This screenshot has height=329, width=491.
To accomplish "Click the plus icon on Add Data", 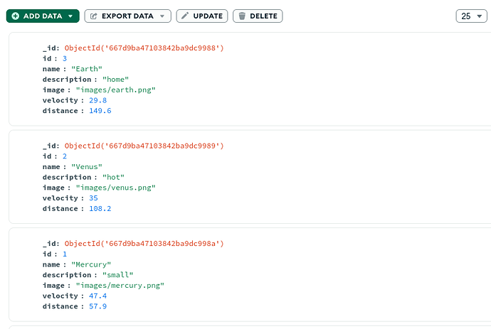I will click(x=16, y=16).
